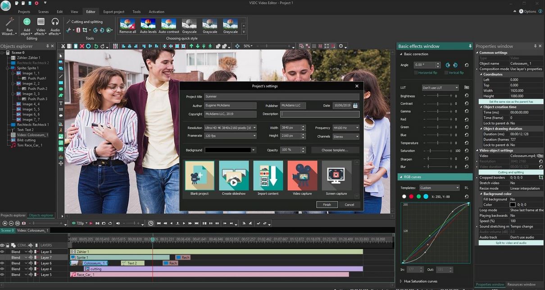Open the Tools ribbon tab
This screenshot has height=290, width=545.
(136, 12)
